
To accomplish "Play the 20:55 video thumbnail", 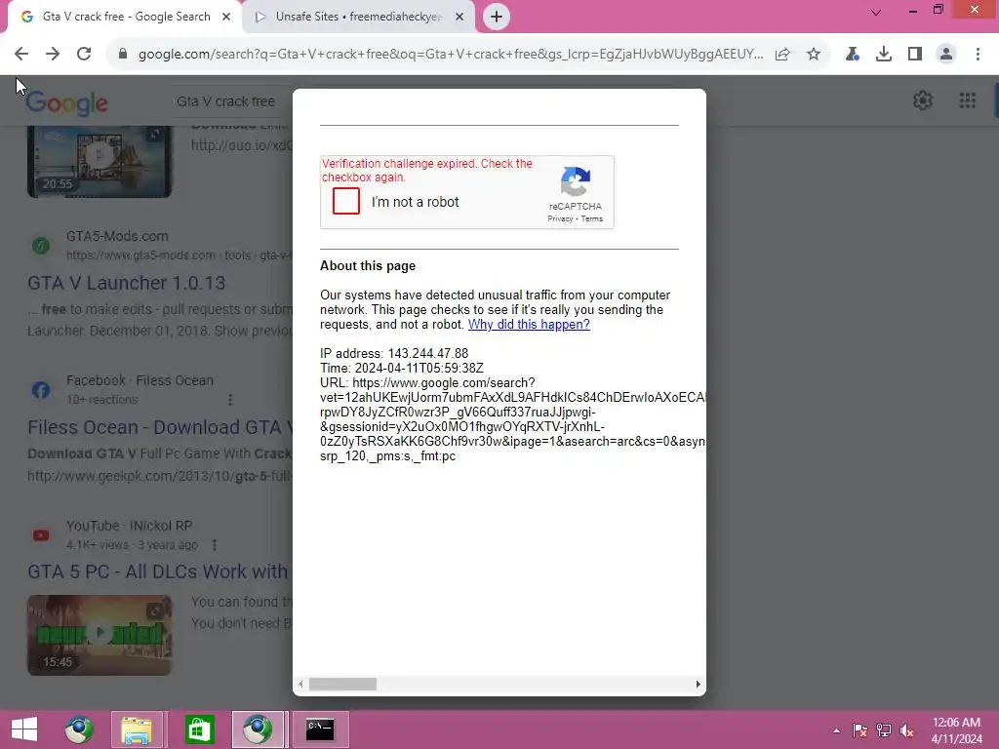I will (x=100, y=162).
